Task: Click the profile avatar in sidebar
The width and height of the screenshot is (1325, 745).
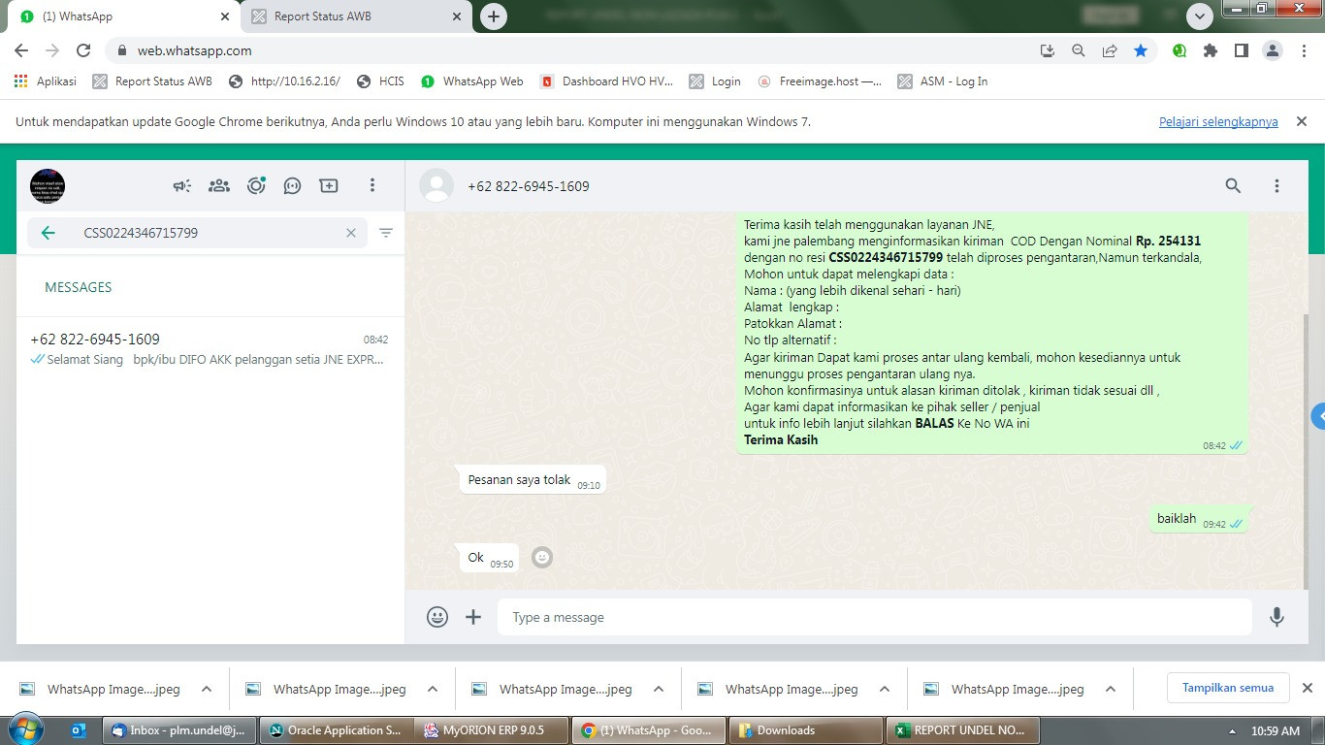Action: tap(48, 185)
